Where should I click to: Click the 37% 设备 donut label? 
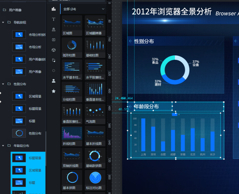tap(196, 63)
